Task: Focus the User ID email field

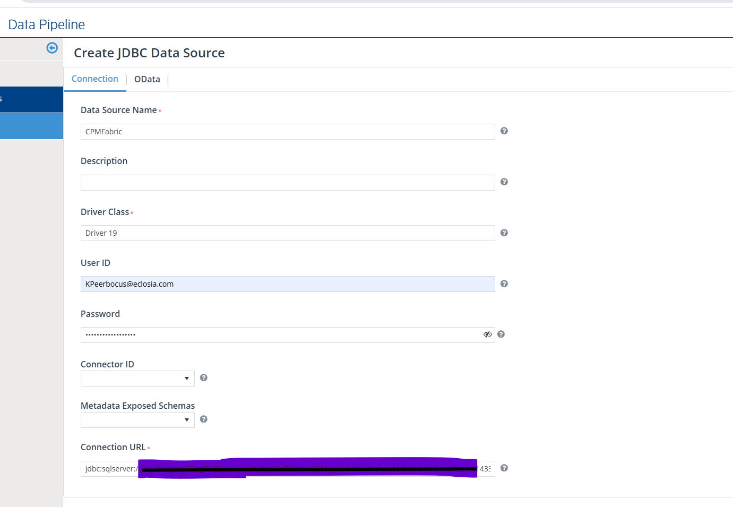Action: coord(288,284)
